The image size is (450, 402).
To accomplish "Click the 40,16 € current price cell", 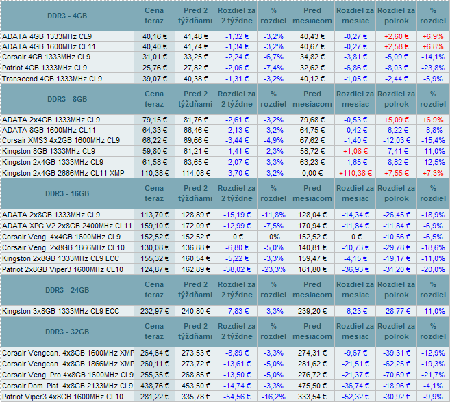I will point(155,36).
